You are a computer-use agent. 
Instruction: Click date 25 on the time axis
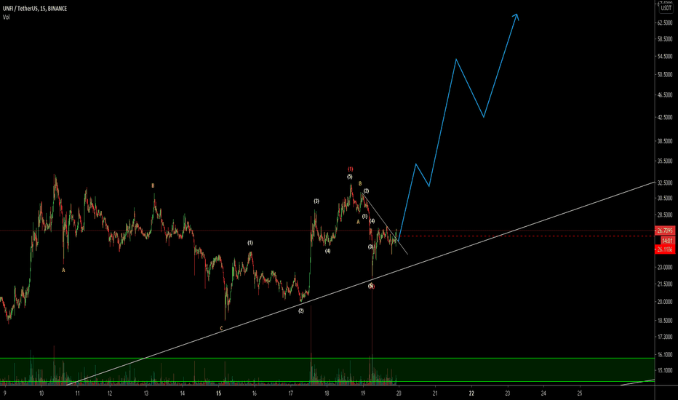(x=580, y=393)
